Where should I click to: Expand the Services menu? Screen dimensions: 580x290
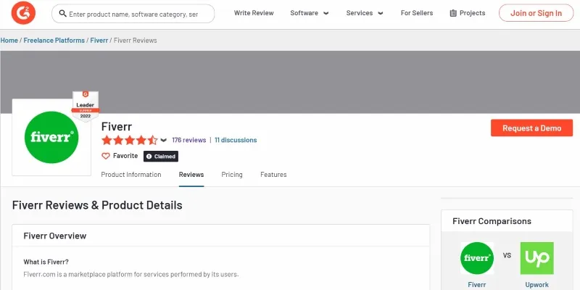coord(365,13)
